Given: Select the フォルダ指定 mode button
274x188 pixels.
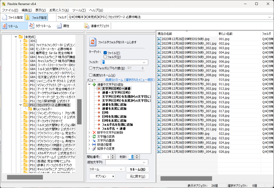Looking at the screenshot, I should click(36, 18).
